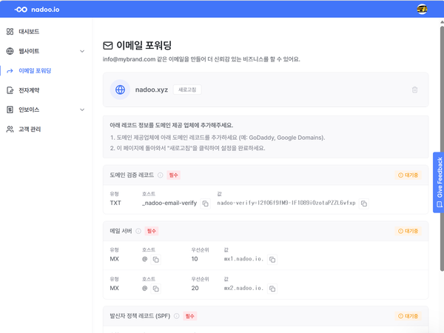The image size is (444, 333).
Task: Click the vertical page scrollbar
Action: tap(442, 149)
